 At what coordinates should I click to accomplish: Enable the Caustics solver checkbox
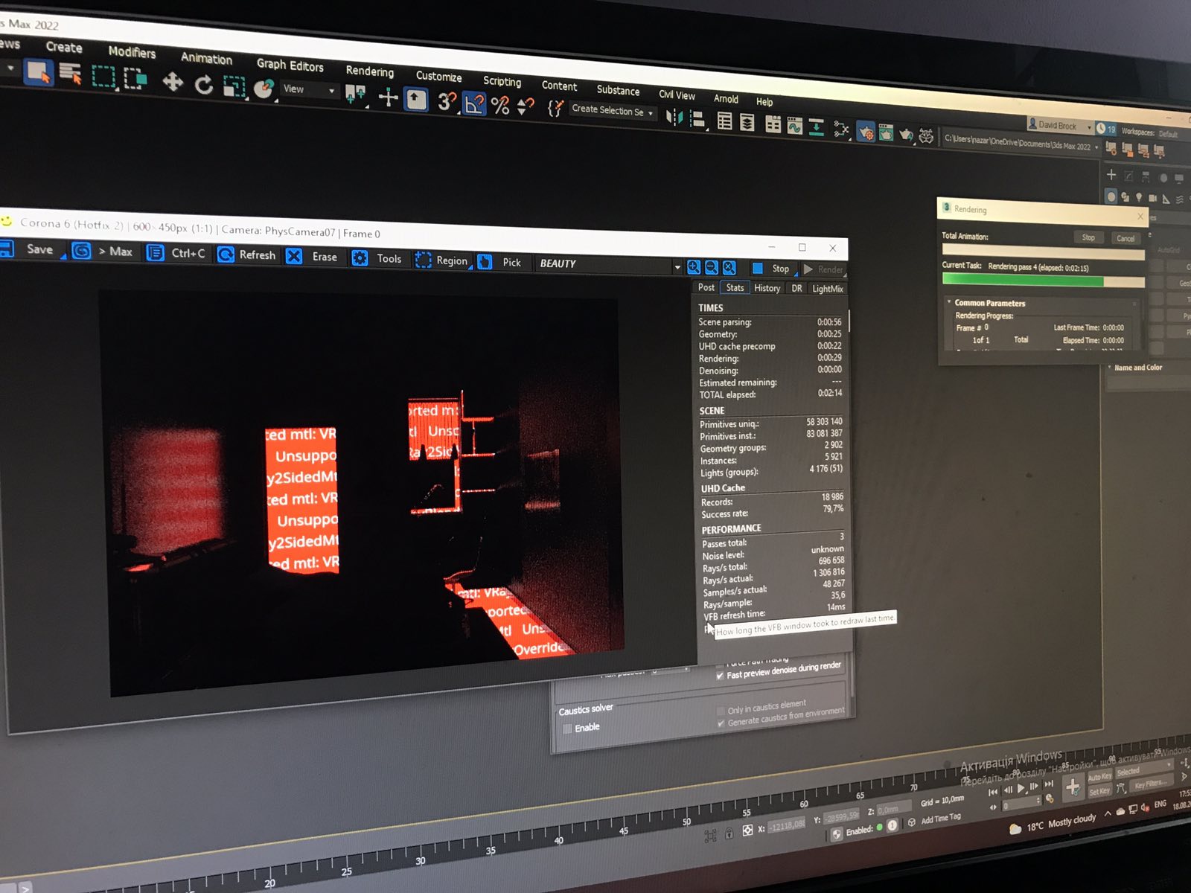click(x=568, y=729)
